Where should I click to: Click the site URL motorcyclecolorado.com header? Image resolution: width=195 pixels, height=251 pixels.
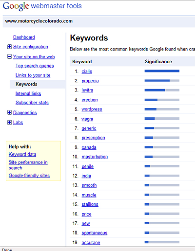tap(39, 21)
